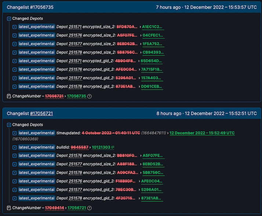262x216 pixels.
Task: Open Depot 251571 link in encrypted_size_2 row
Action: click(x=75, y=27)
